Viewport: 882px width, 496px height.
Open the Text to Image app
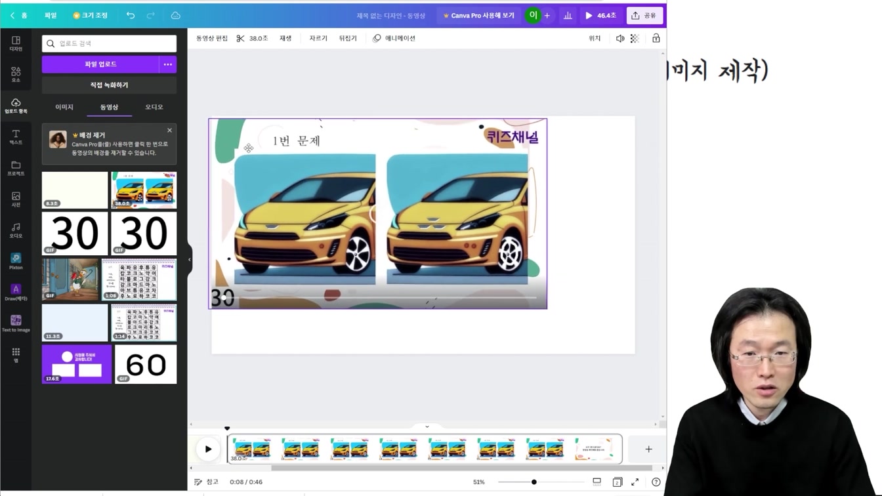pyautogui.click(x=16, y=323)
